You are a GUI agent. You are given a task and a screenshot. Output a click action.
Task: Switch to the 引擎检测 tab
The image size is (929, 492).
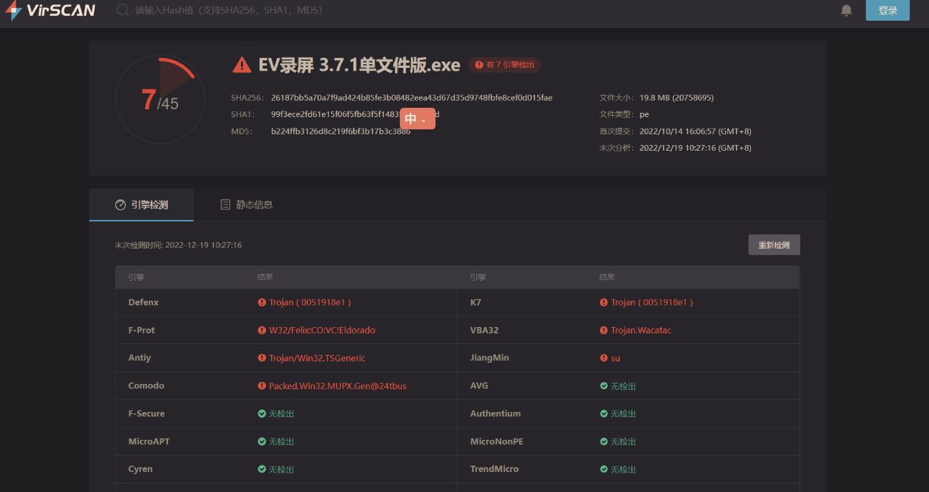tap(142, 205)
